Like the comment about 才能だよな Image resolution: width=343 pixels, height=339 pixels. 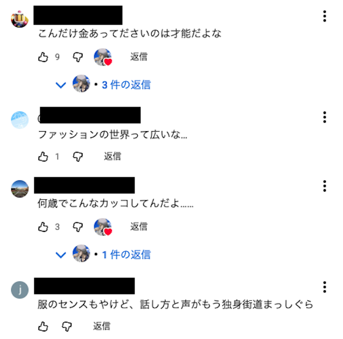point(43,57)
